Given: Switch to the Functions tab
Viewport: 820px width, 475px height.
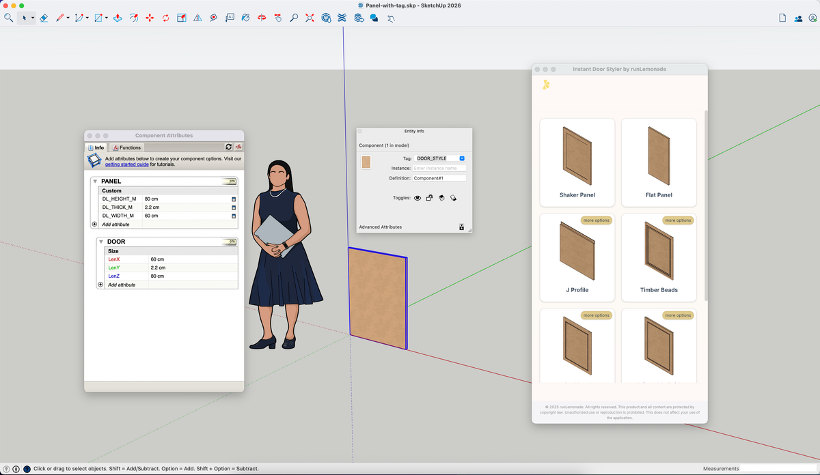Looking at the screenshot, I should pos(126,147).
